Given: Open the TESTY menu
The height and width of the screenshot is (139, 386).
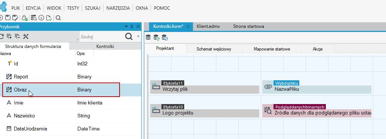Looking at the screenshot, I should click(73, 8).
